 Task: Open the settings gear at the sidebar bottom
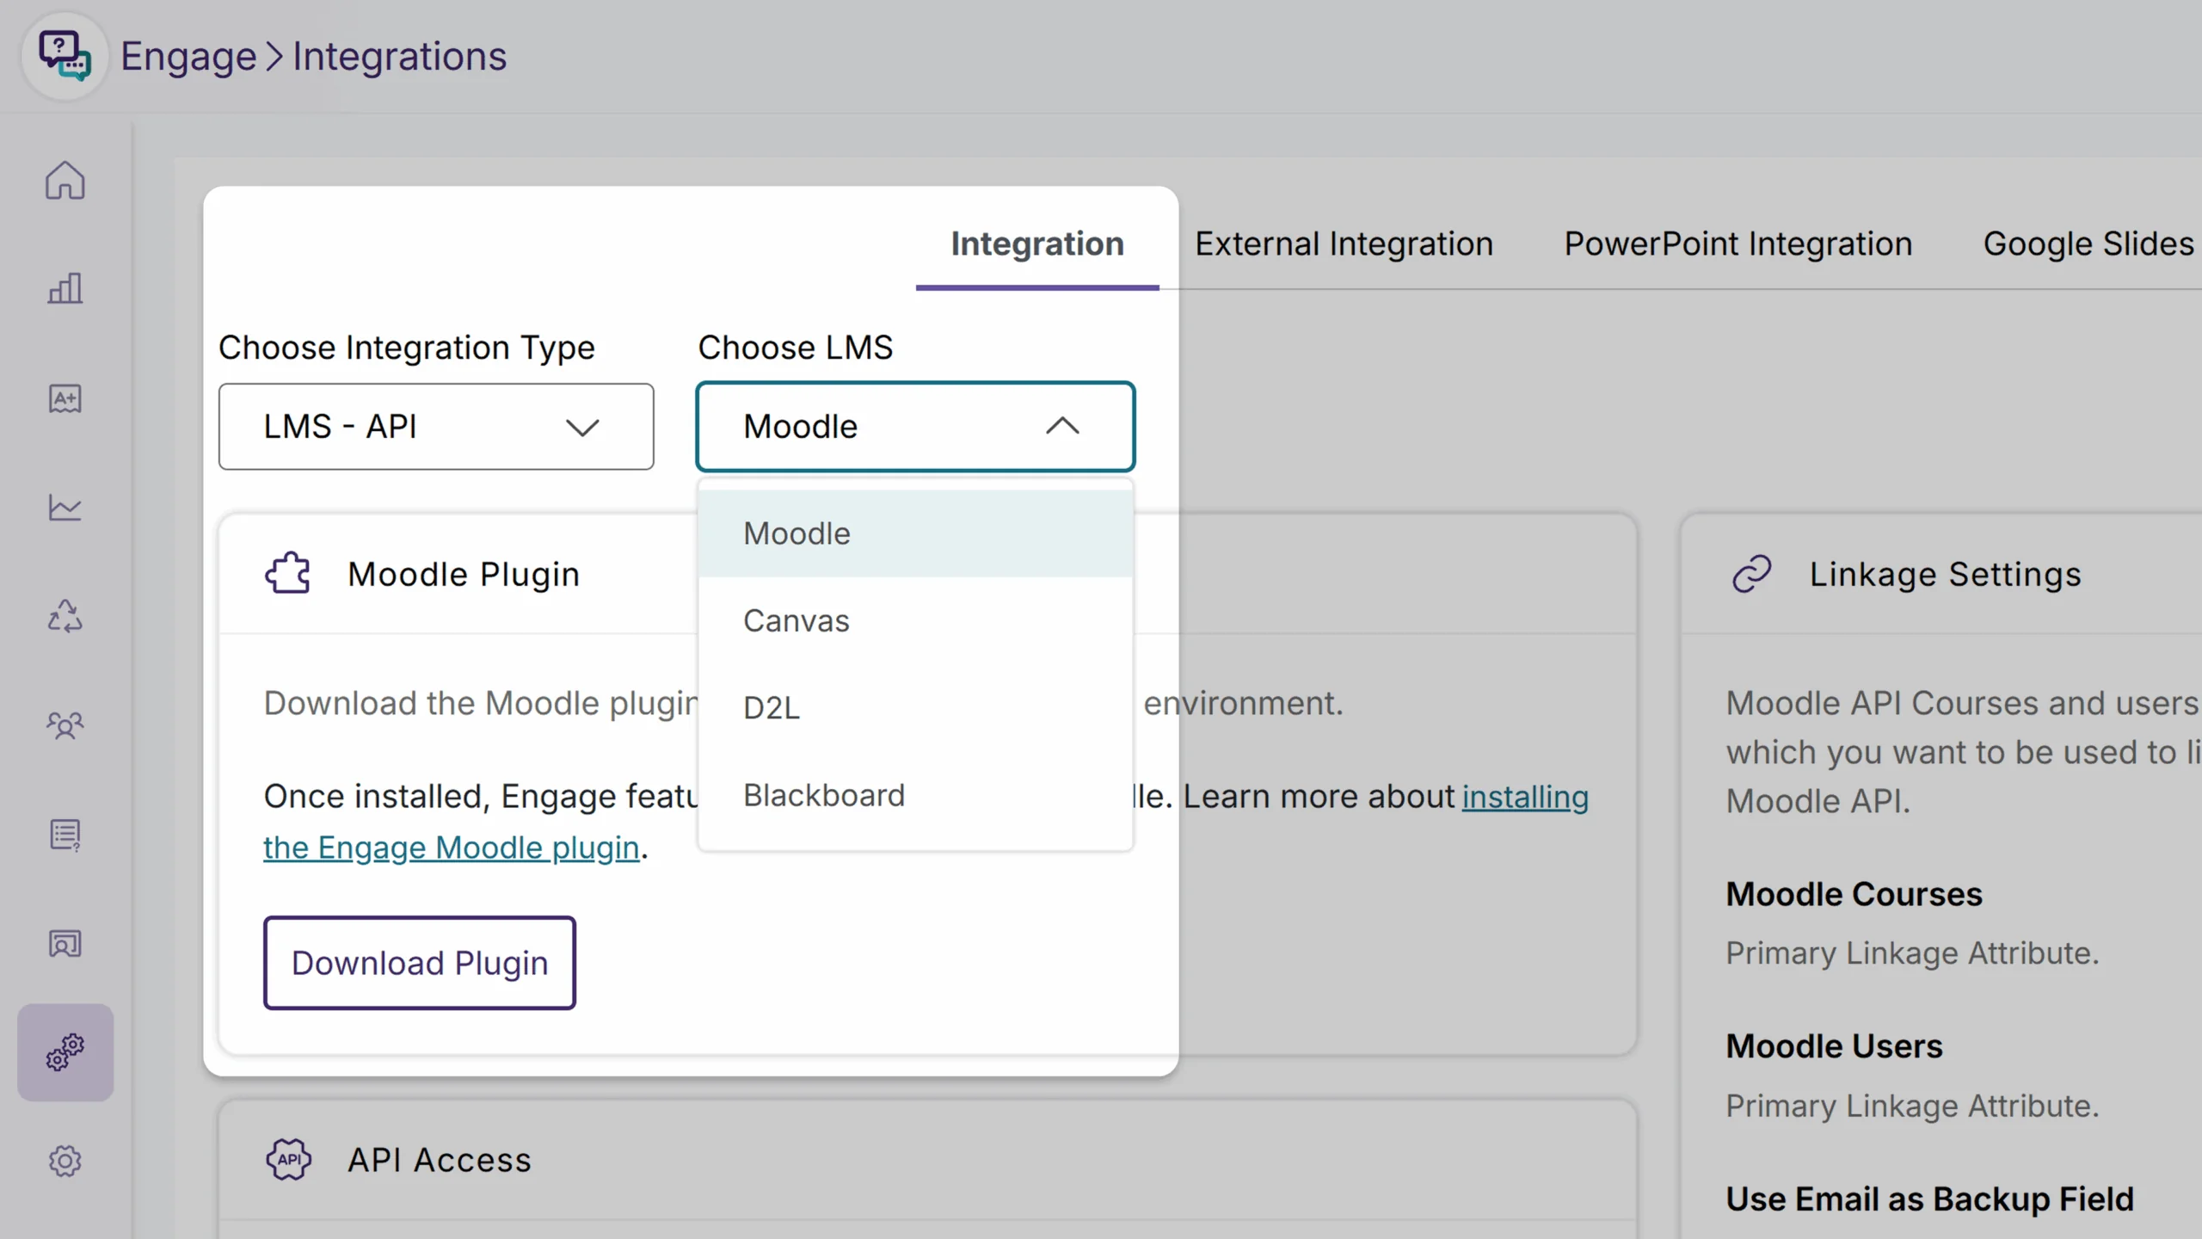pos(65,1161)
